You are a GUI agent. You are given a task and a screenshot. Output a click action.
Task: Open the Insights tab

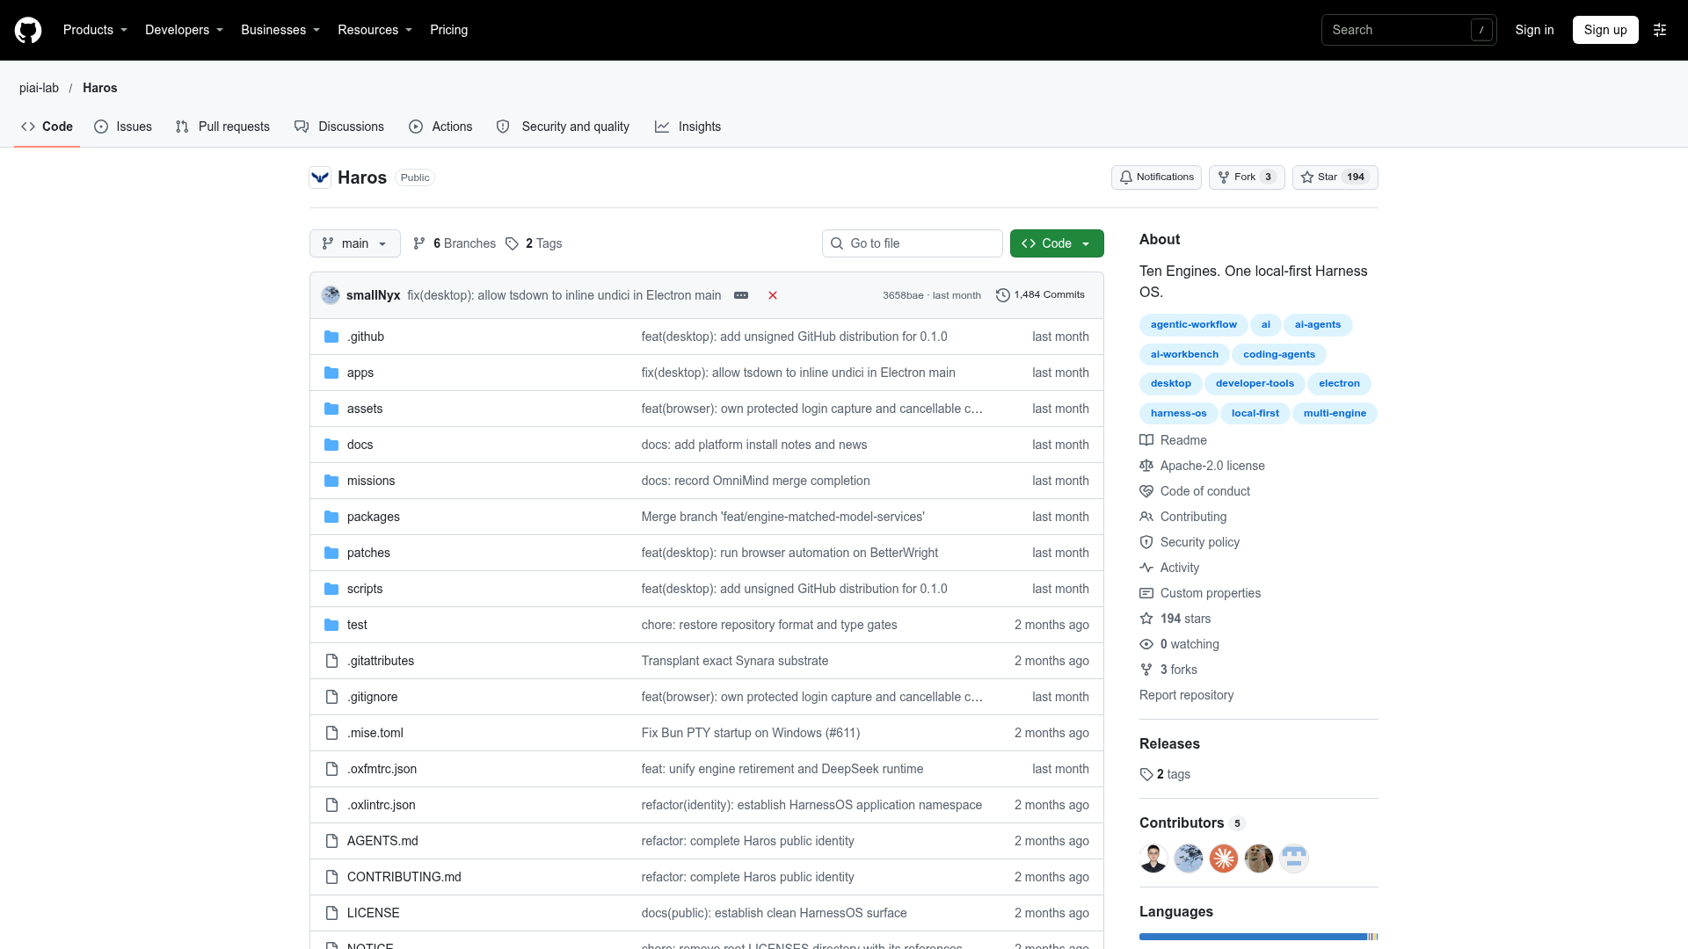coord(688,127)
